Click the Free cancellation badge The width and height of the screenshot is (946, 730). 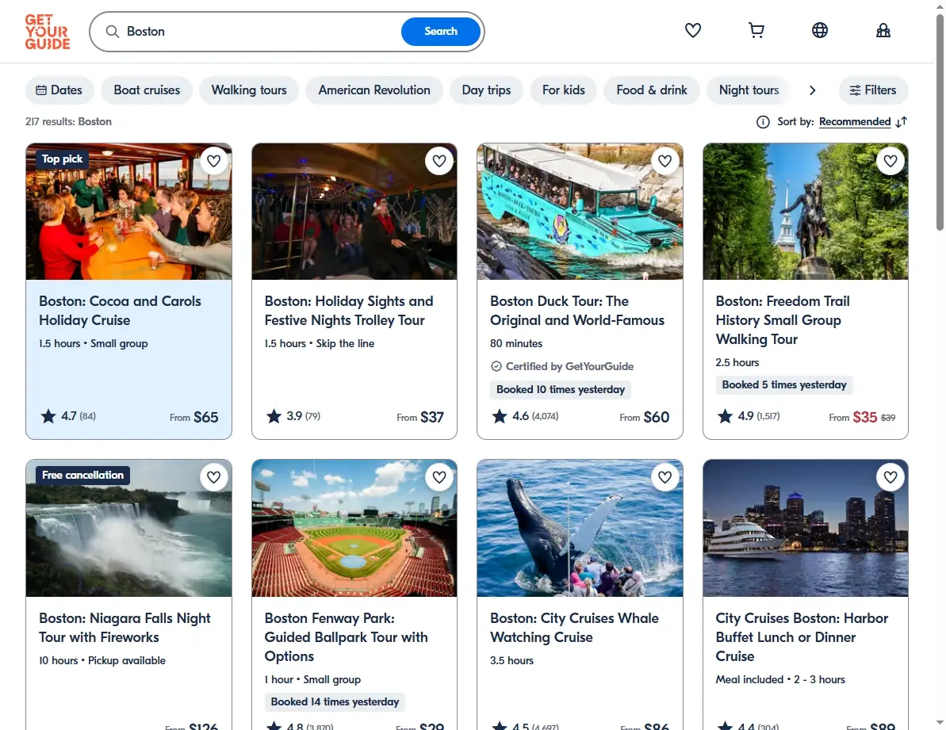[82, 475]
